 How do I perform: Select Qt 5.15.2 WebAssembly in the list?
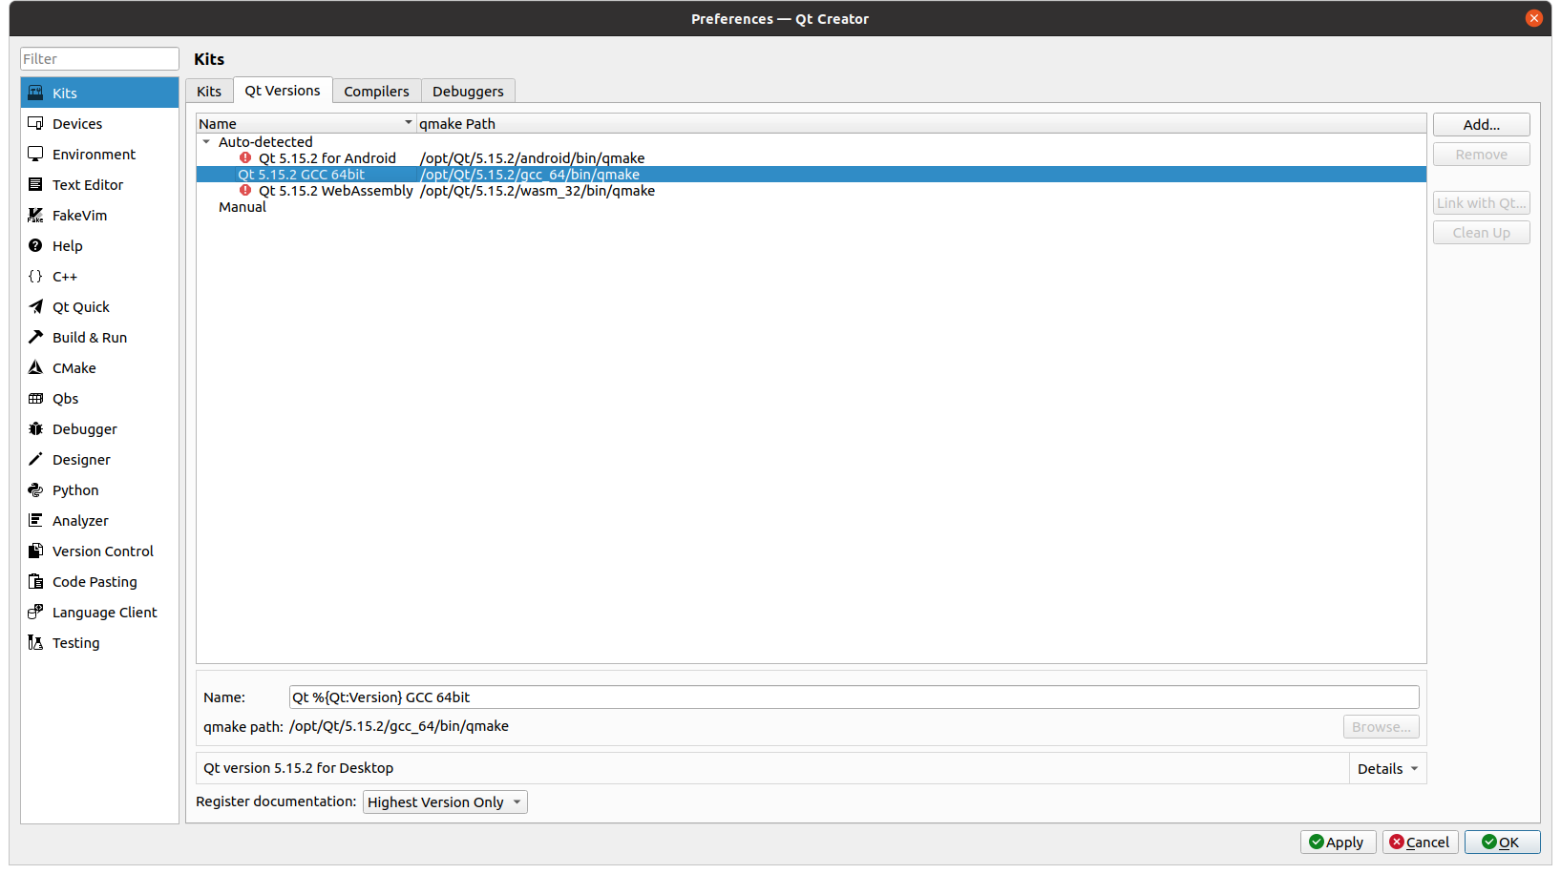(335, 191)
